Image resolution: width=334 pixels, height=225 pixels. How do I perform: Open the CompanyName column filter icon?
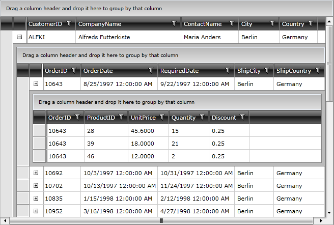tap(175, 23)
